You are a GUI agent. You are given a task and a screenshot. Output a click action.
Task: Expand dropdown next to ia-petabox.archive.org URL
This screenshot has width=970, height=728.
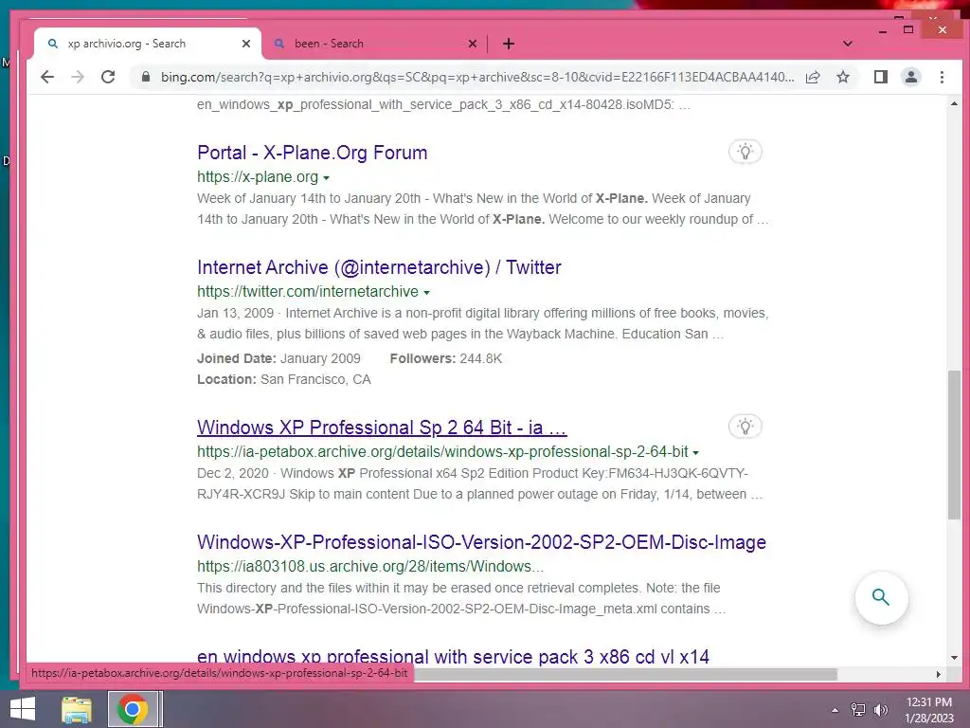(x=696, y=452)
